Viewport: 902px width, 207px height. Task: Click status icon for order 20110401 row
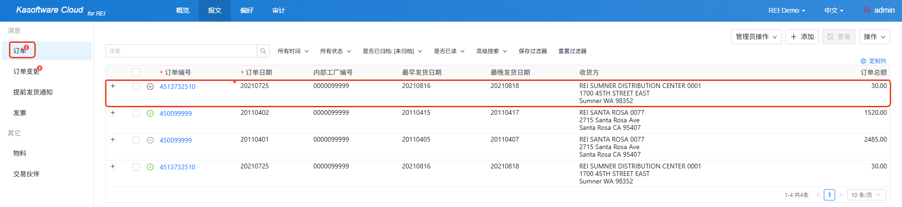point(150,140)
